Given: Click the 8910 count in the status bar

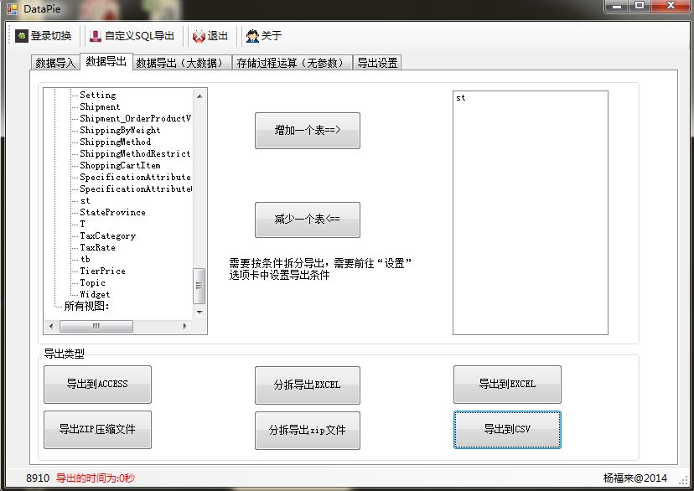Looking at the screenshot, I should coord(38,478).
